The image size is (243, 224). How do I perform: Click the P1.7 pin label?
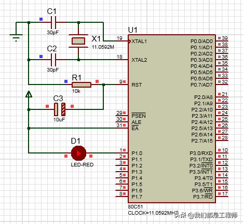tap(137, 197)
